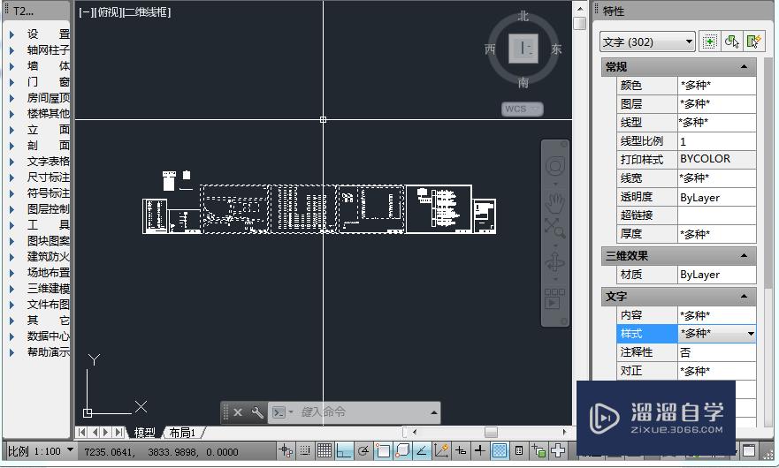
Task: Jump to the first layout tab with the arrow
Action: click(82, 433)
